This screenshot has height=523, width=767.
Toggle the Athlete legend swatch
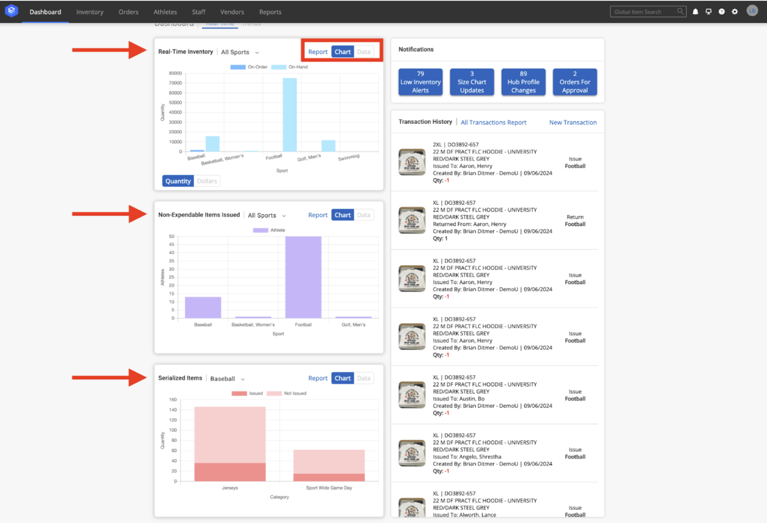pyautogui.click(x=260, y=230)
